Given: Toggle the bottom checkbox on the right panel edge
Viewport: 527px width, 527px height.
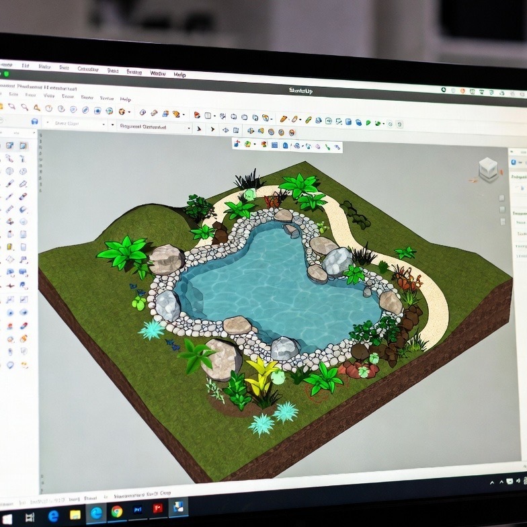Looking at the screenshot, I should click(x=501, y=222).
